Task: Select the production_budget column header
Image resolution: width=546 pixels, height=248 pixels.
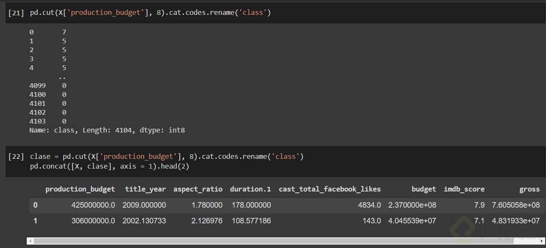Action: click(80, 189)
